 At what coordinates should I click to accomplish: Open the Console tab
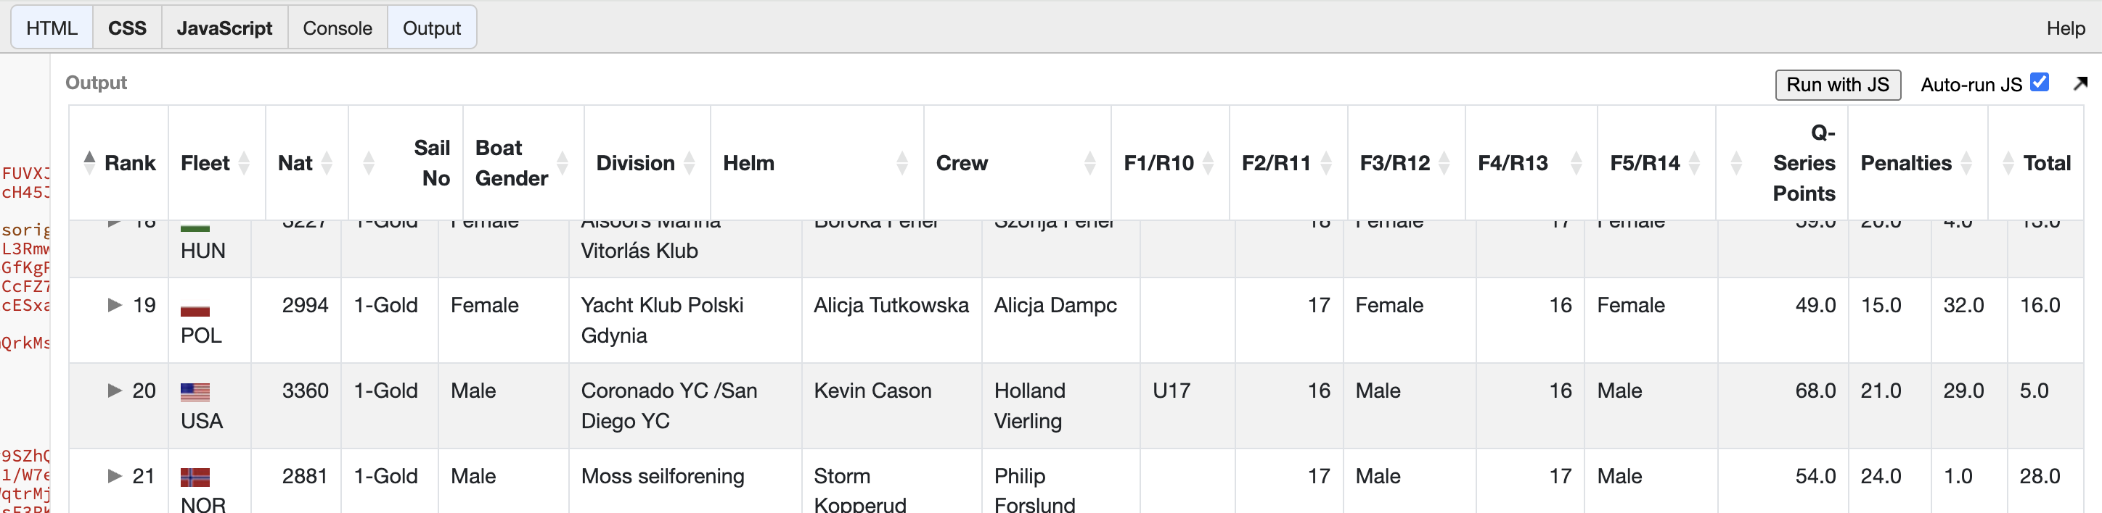click(337, 28)
